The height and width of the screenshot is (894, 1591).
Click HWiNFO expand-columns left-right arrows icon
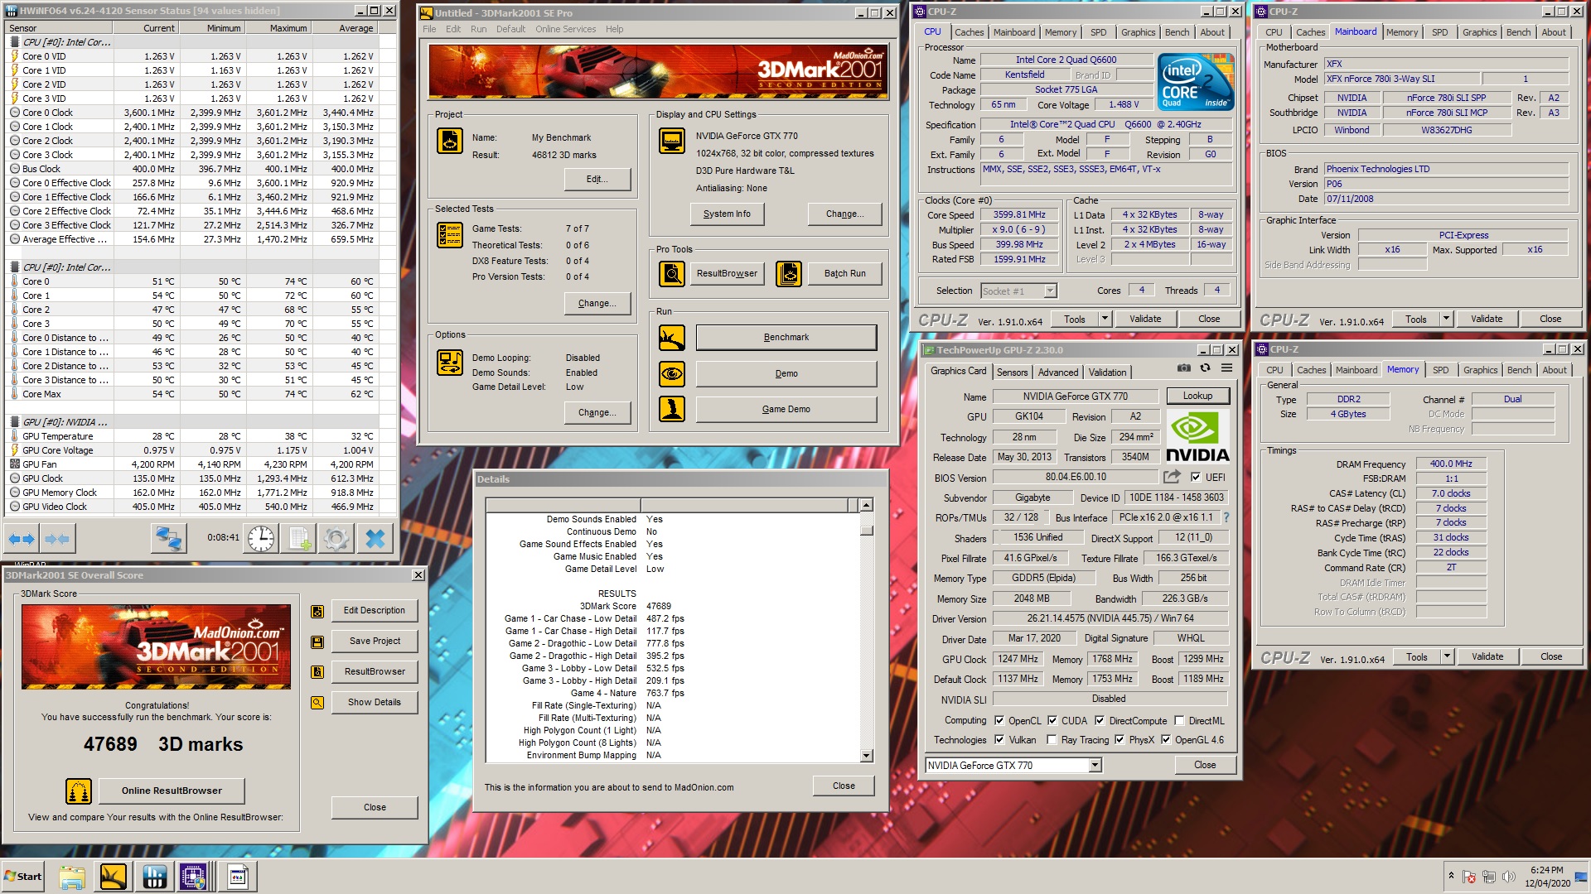(x=22, y=539)
